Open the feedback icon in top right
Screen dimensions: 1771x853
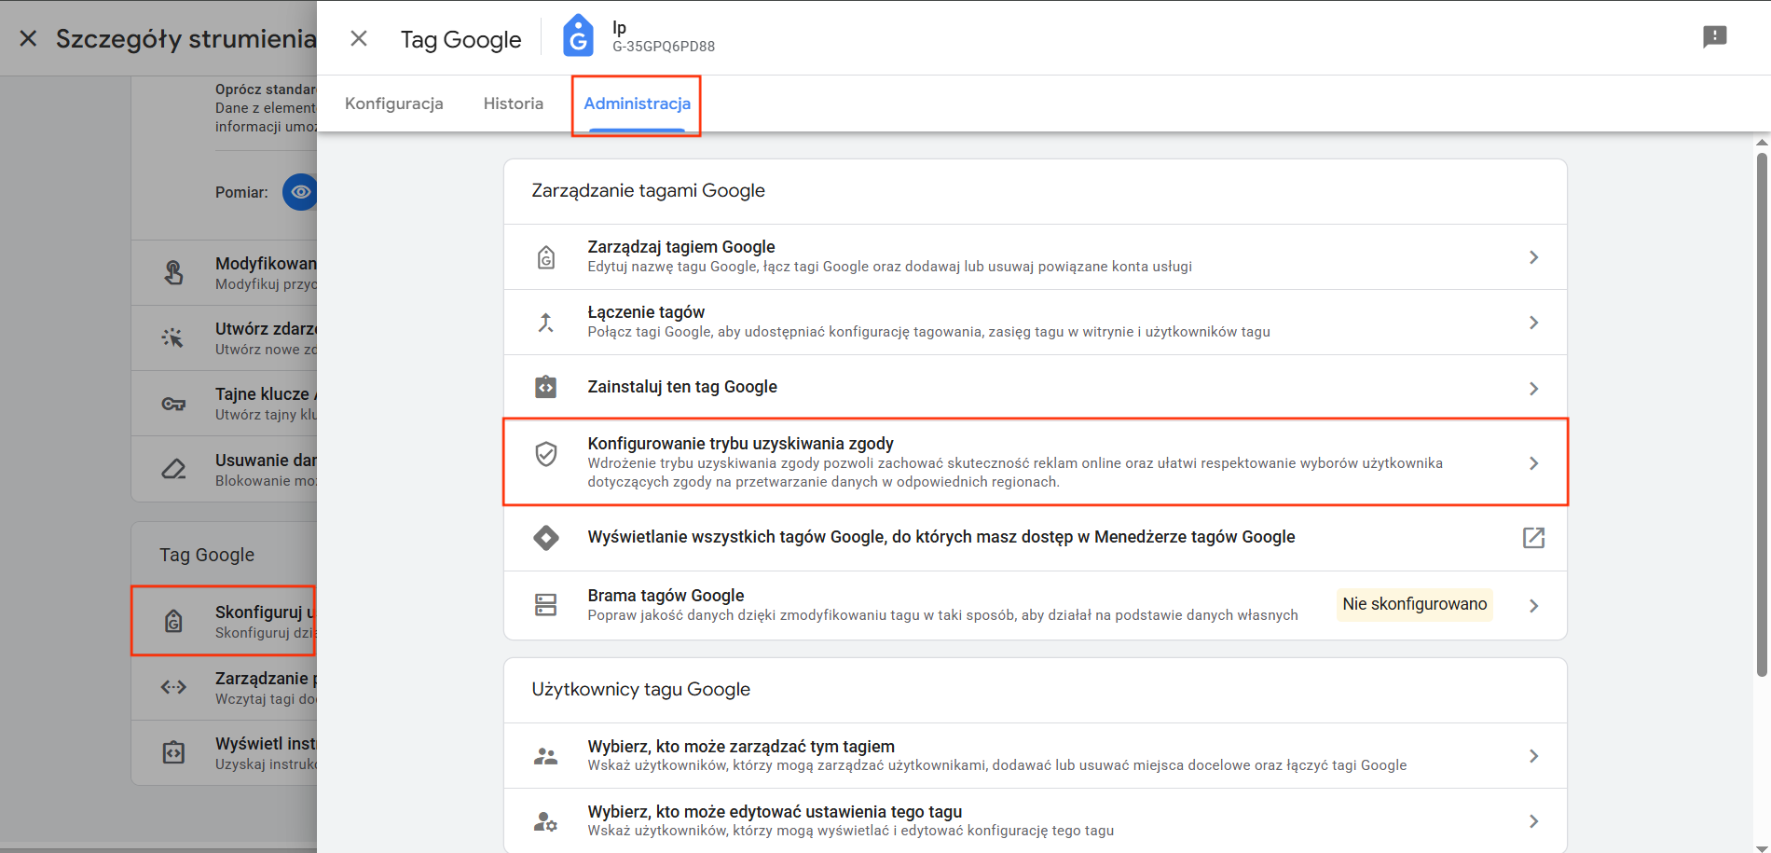1714,36
